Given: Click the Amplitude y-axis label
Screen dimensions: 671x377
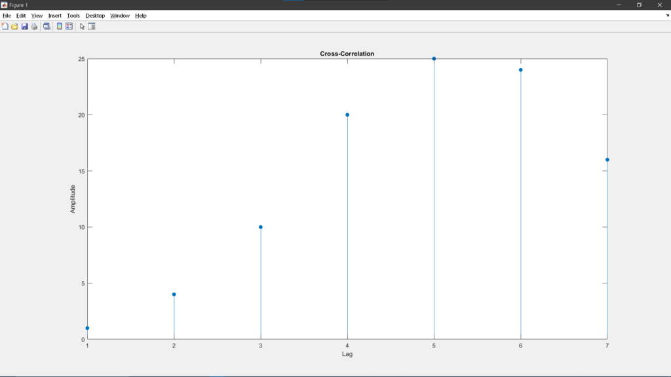Looking at the screenshot, I should point(73,199).
